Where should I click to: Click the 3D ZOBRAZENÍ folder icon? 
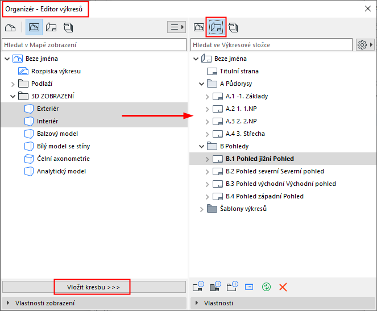23,96
